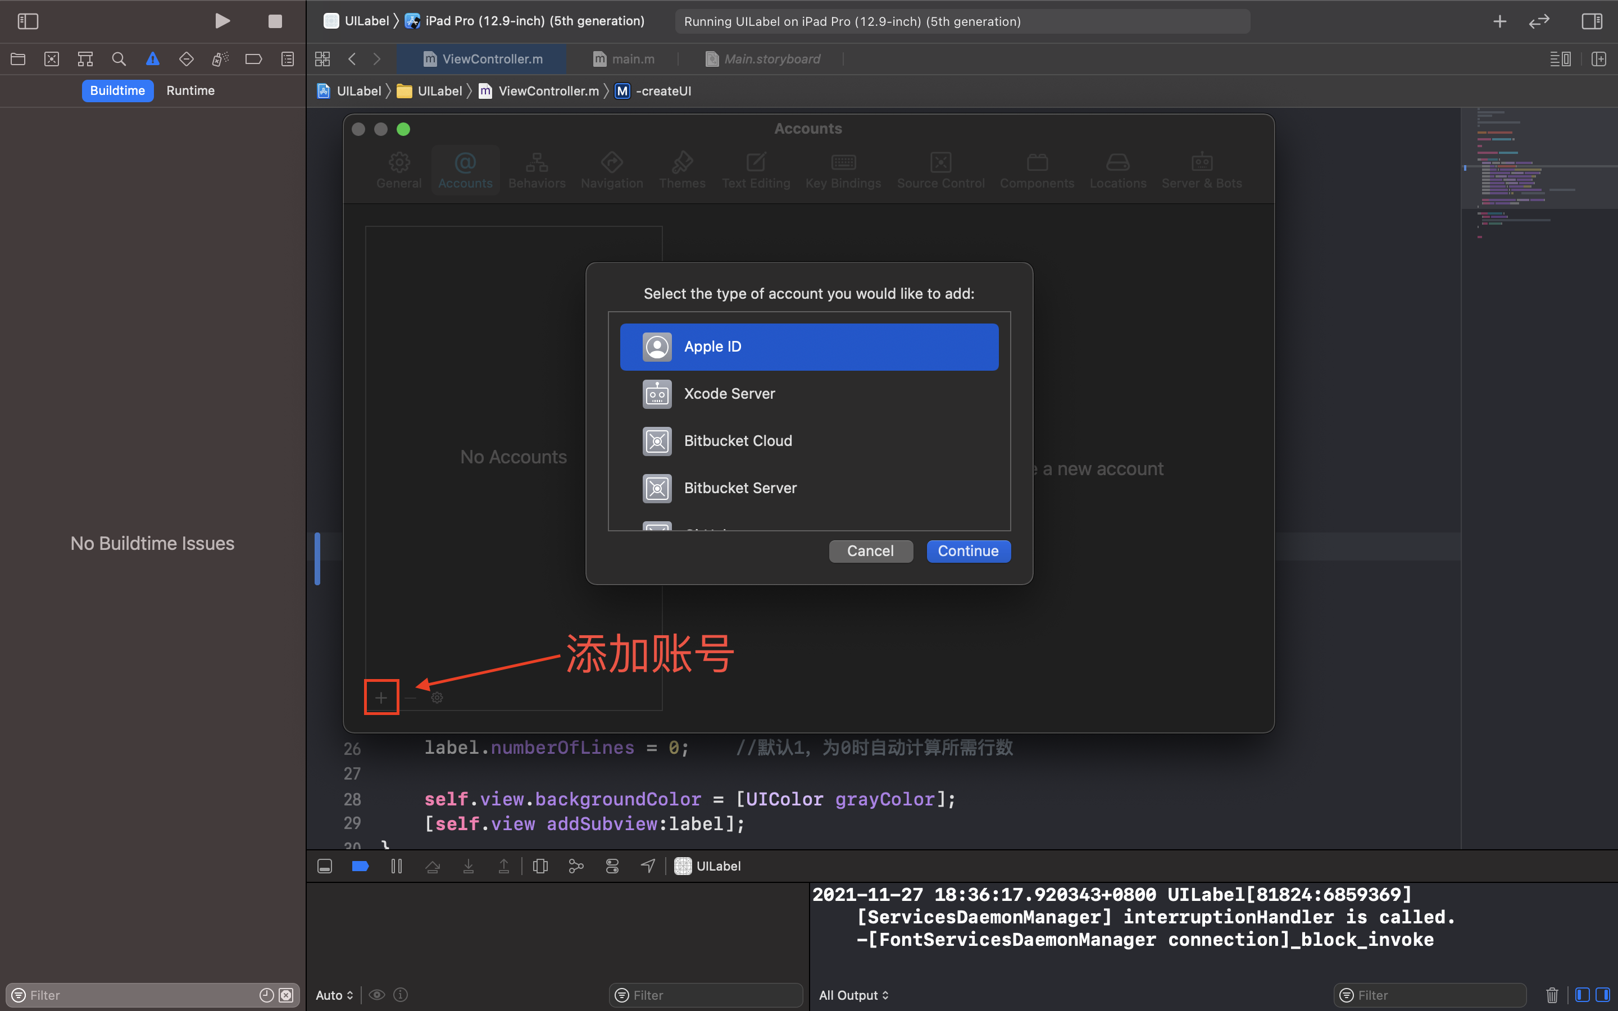Toggle the right inspector panel visibility
Viewport: 1618px width, 1011px height.
tap(1591, 21)
